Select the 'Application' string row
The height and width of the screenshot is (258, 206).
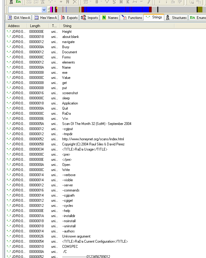[70, 103]
